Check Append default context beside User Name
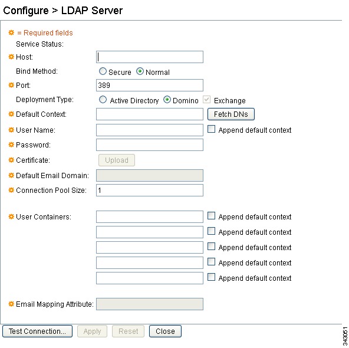 coord(211,129)
